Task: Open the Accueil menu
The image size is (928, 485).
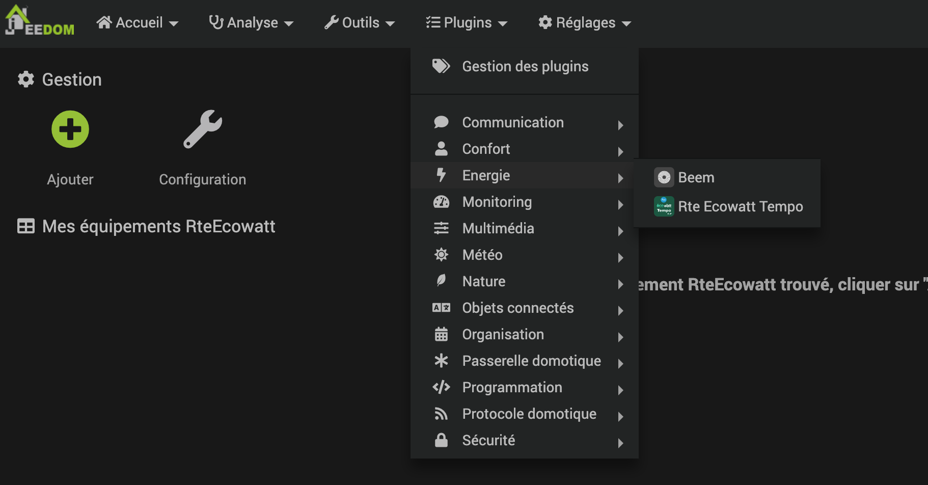Action: coord(138,22)
